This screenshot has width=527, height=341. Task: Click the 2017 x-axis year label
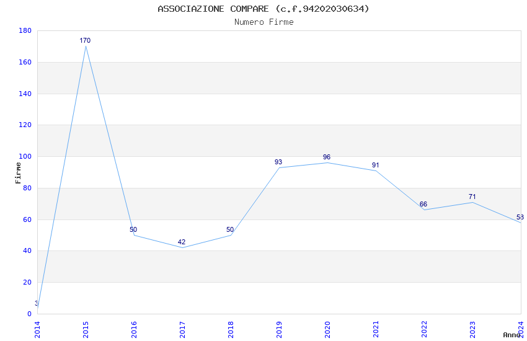click(x=182, y=330)
